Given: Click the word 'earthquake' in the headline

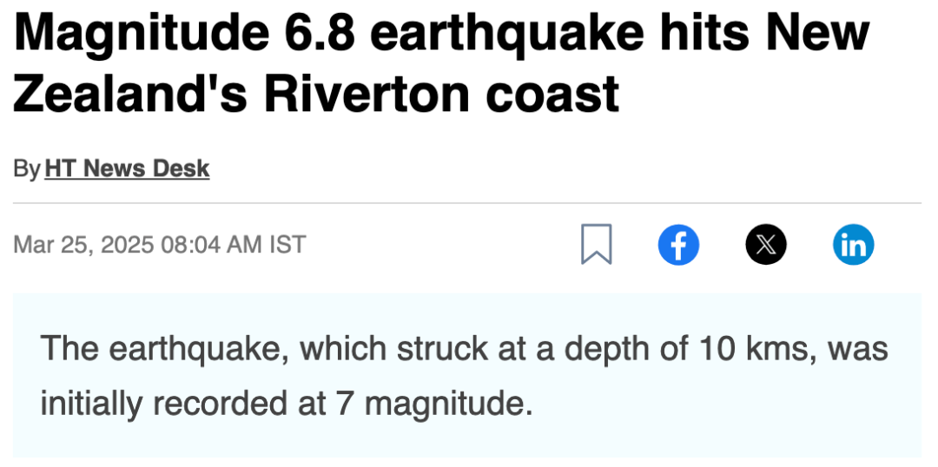Looking at the screenshot, I should point(507,35).
